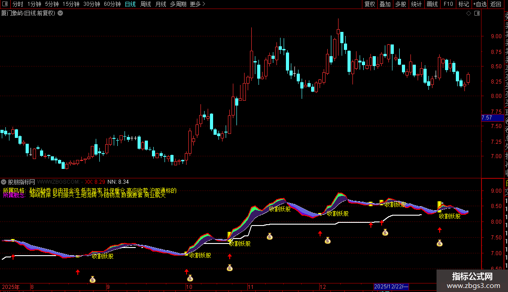Select the 月线 monthly tab
508x292 pixels.
coord(160,4)
